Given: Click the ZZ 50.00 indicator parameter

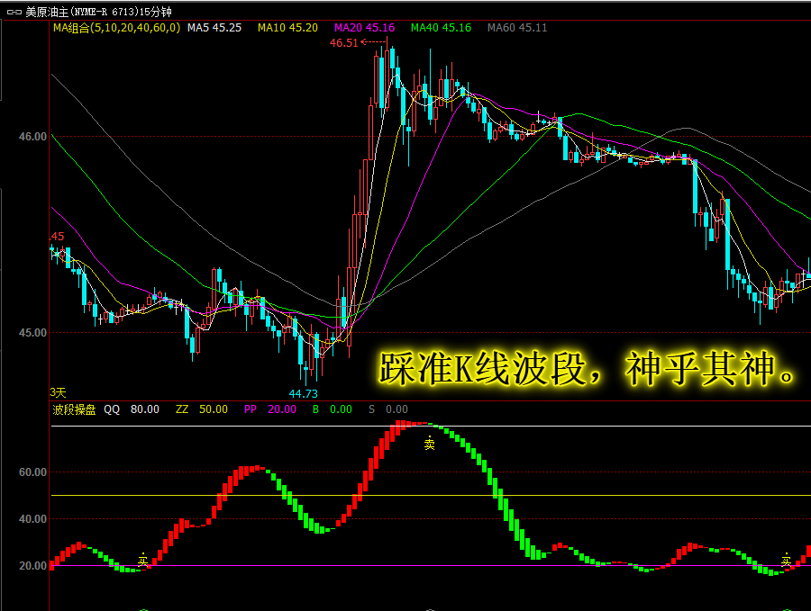Looking at the screenshot, I should tap(202, 409).
